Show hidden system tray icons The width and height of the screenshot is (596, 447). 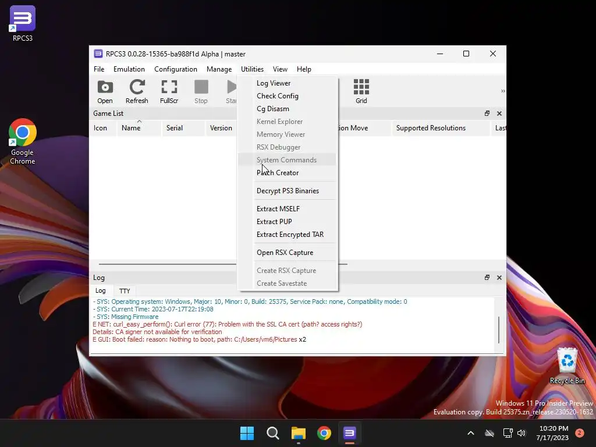(x=470, y=433)
